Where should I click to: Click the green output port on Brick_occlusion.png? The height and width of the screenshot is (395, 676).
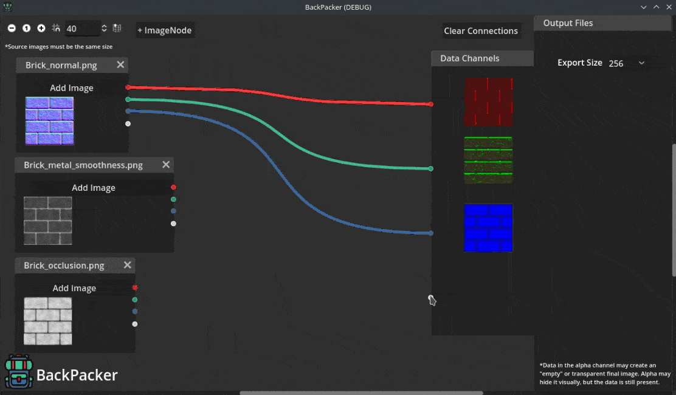[x=135, y=300]
